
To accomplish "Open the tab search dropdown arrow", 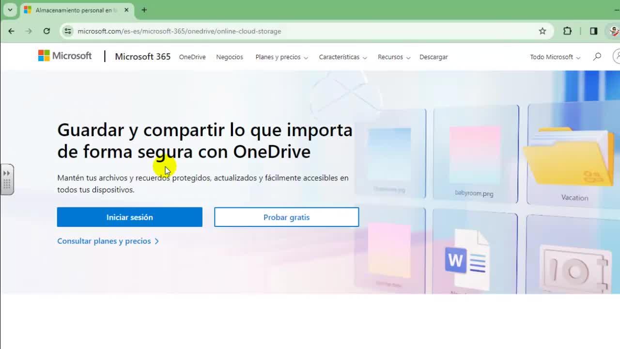I will (10, 10).
